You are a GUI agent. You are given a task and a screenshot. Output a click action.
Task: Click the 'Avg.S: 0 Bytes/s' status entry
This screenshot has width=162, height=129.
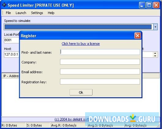(105, 125)
